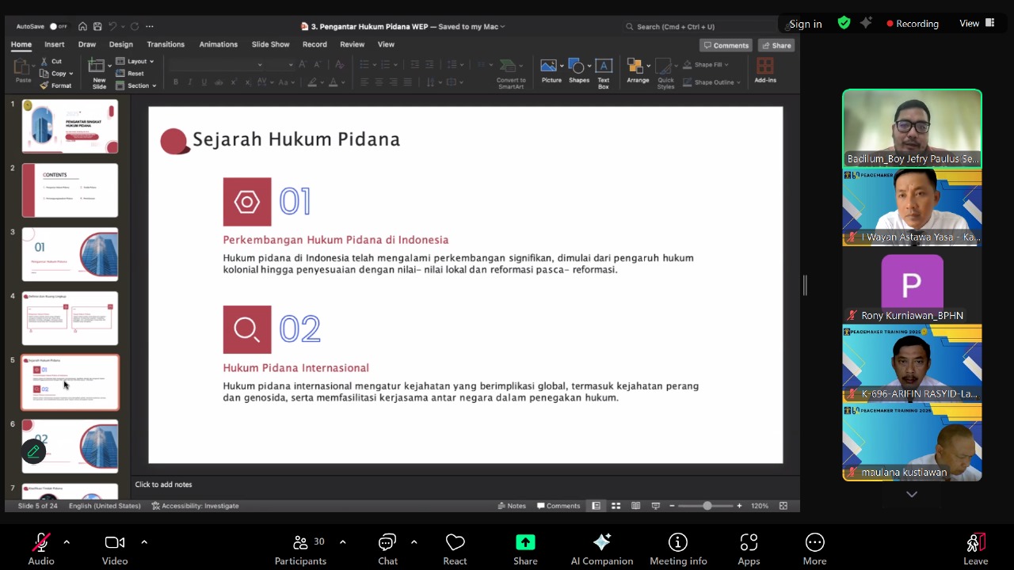Toggle the AutoSave switch in PowerPoint

[57, 26]
